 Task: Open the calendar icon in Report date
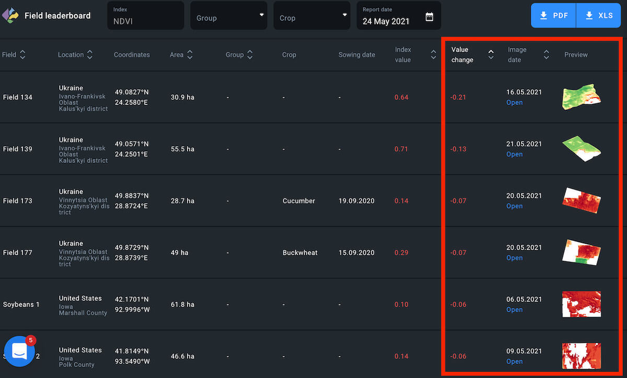pos(429,17)
